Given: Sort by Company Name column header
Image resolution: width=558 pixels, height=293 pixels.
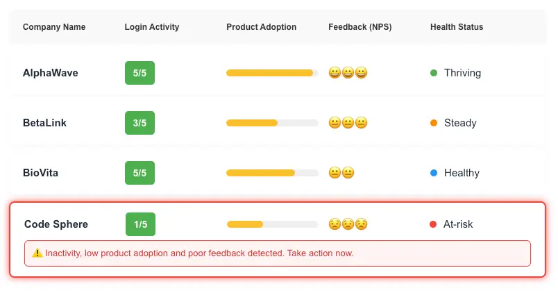Looking at the screenshot, I should [x=54, y=27].
